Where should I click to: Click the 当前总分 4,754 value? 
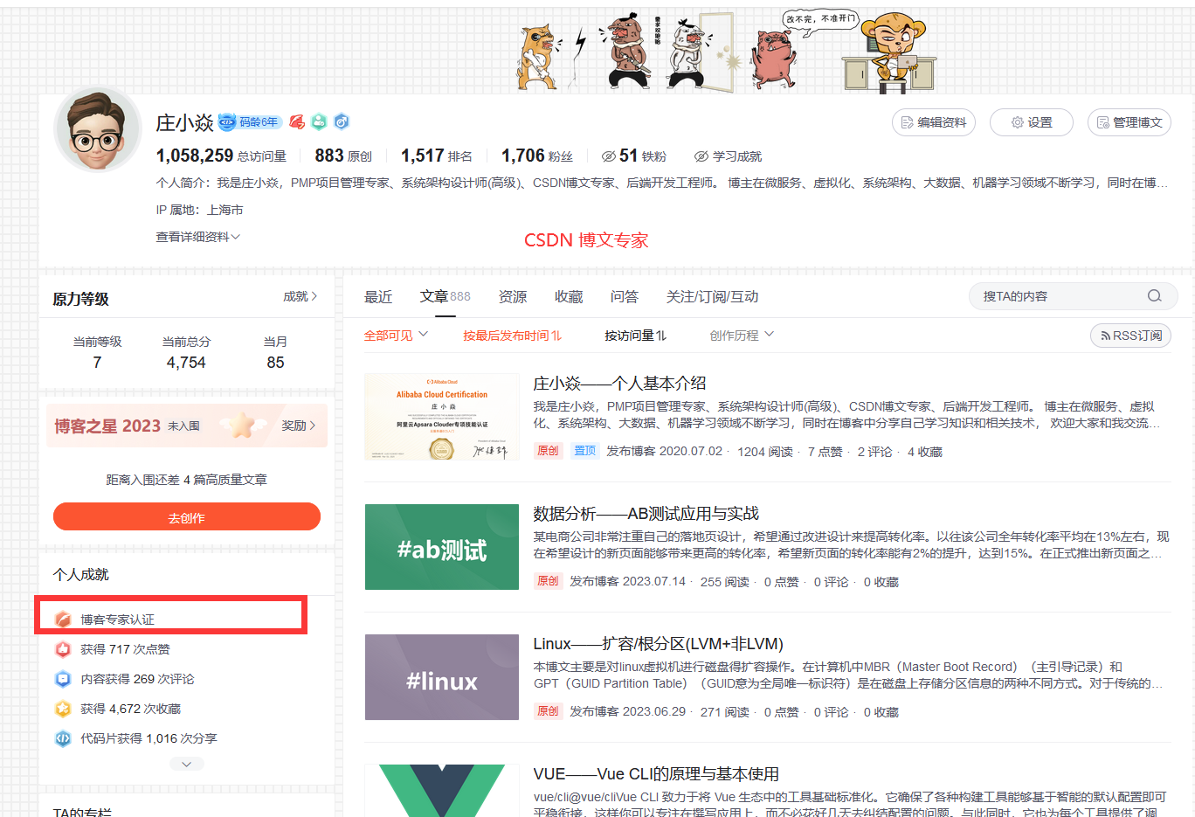[186, 362]
